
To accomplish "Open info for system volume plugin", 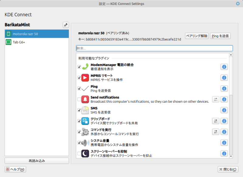I will tap(224, 143).
